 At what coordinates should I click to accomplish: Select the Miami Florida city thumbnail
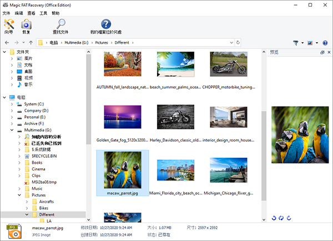175,170
